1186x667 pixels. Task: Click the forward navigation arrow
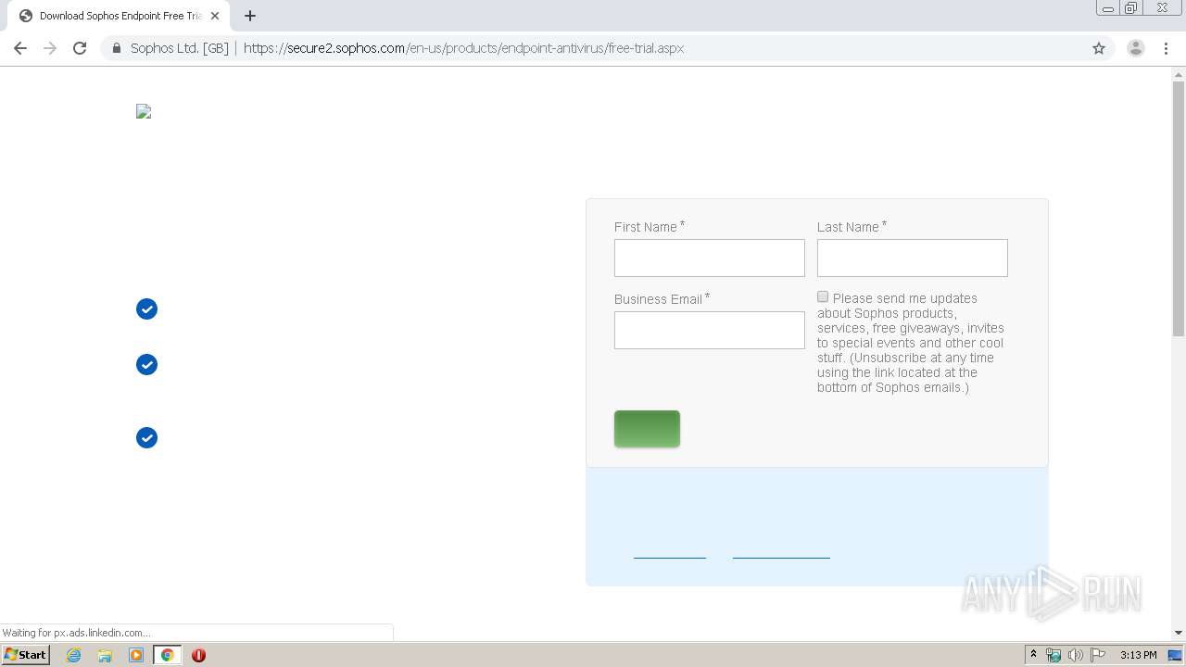50,48
